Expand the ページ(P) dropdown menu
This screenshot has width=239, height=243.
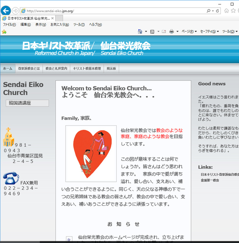click(x=189, y=32)
